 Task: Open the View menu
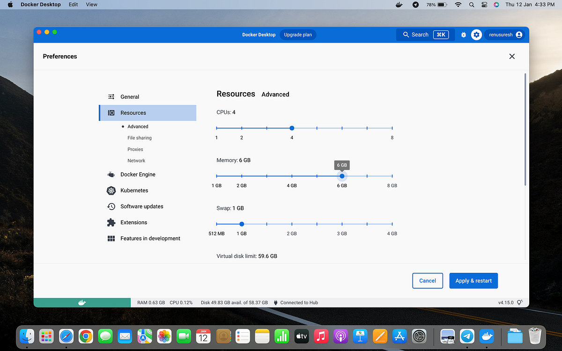[x=92, y=5]
